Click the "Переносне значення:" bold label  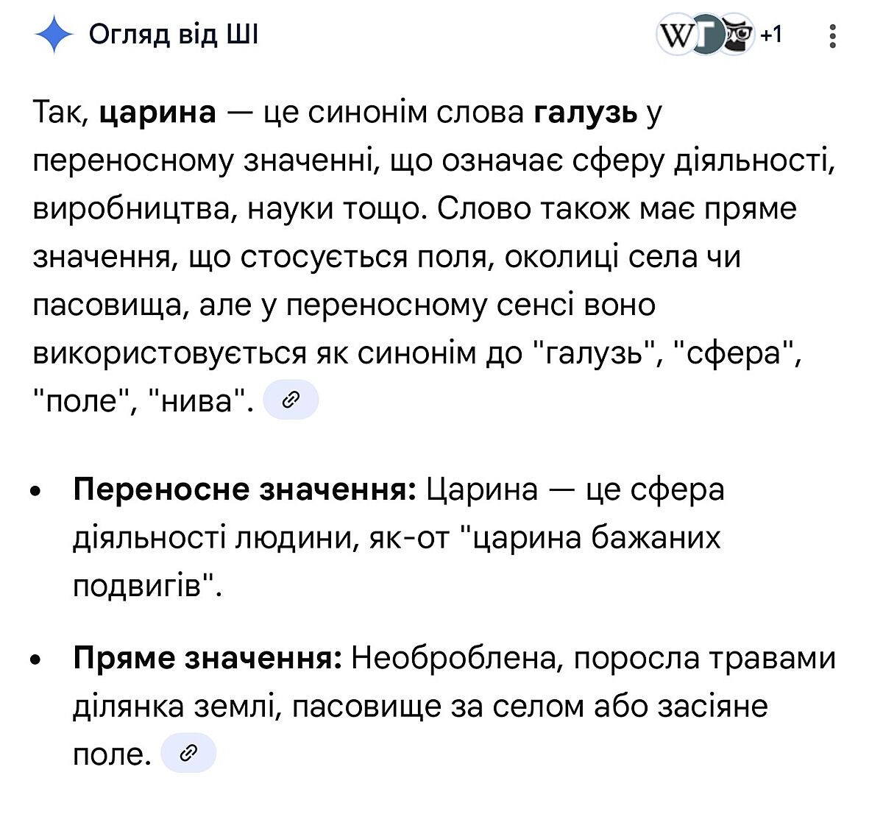245,489
